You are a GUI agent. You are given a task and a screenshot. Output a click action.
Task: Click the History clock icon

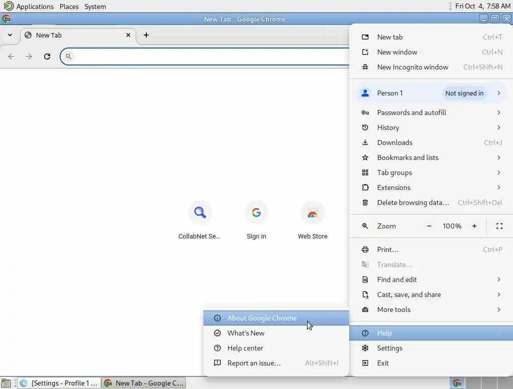point(365,127)
